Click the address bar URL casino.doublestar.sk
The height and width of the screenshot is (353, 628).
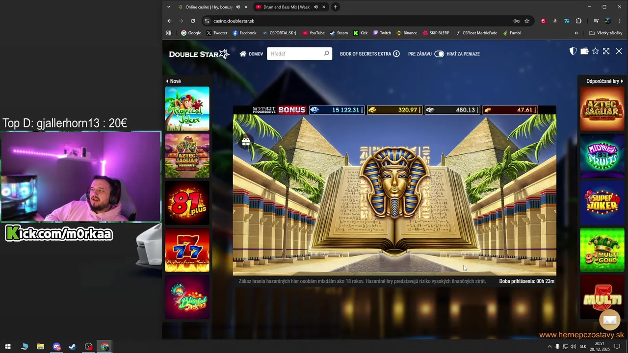pyautogui.click(x=234, y=21)
